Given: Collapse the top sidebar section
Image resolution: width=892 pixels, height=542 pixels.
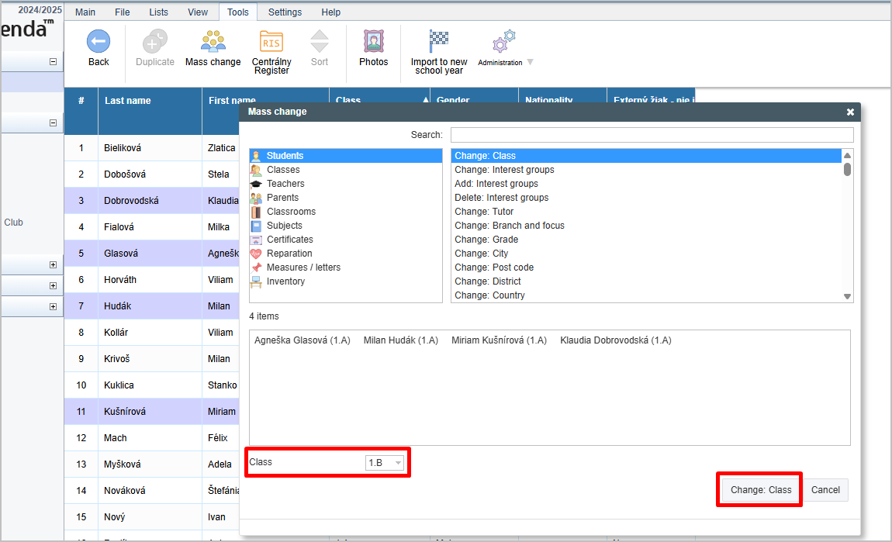Looking at the screenshot, I should [53, 61].
